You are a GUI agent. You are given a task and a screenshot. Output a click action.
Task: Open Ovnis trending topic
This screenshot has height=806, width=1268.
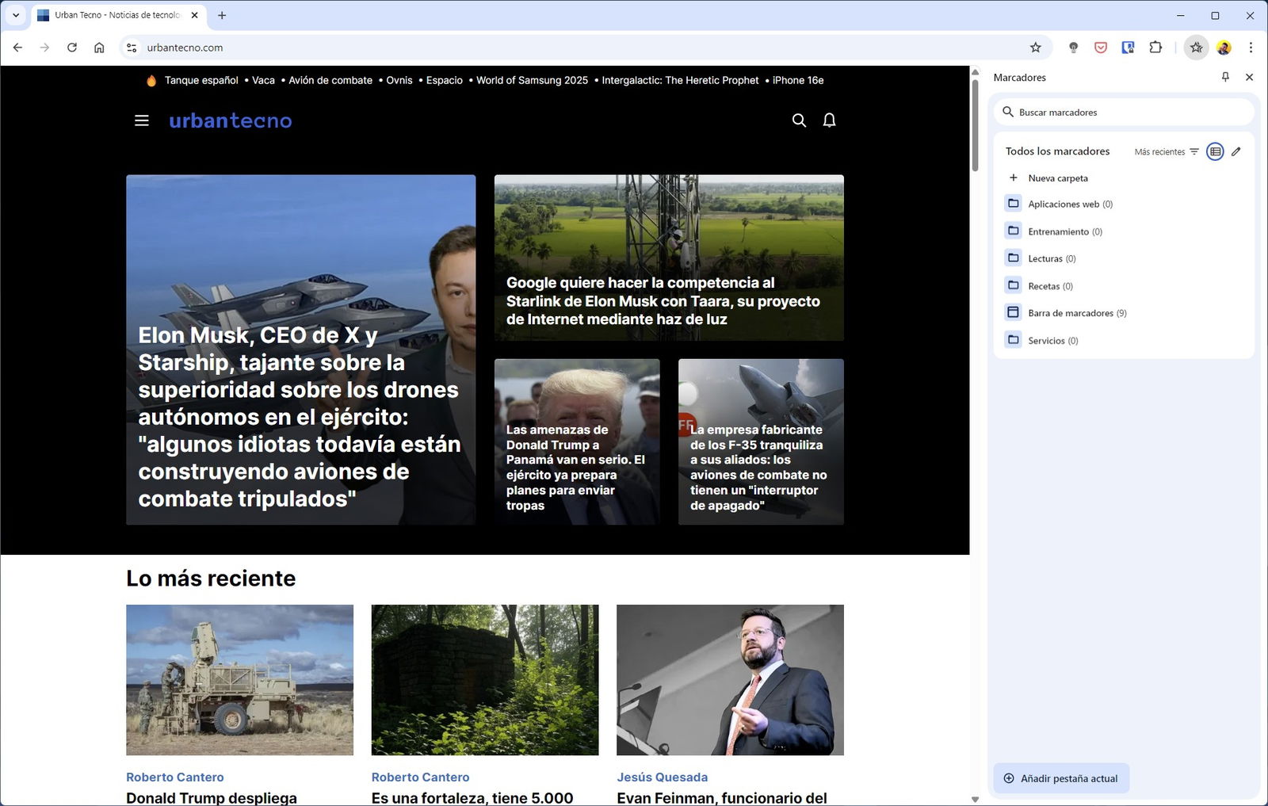[399, 80]
